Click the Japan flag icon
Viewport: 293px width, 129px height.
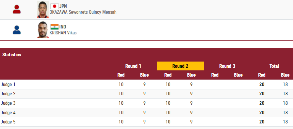tap(54, 6)
